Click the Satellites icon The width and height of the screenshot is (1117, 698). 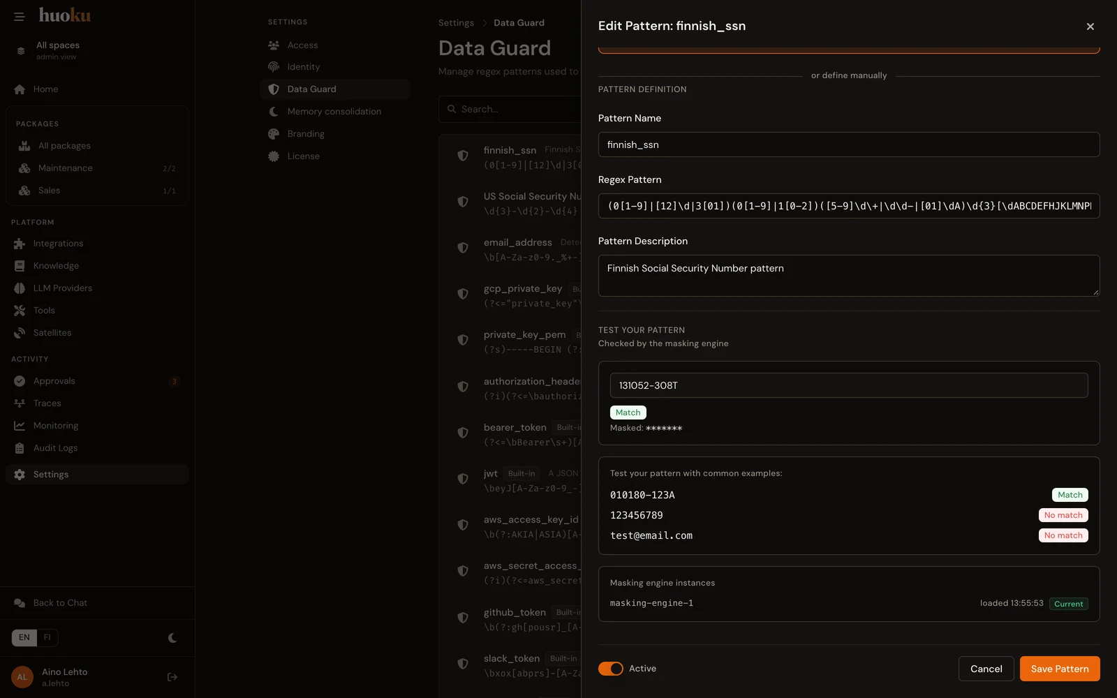click(20, 333)
